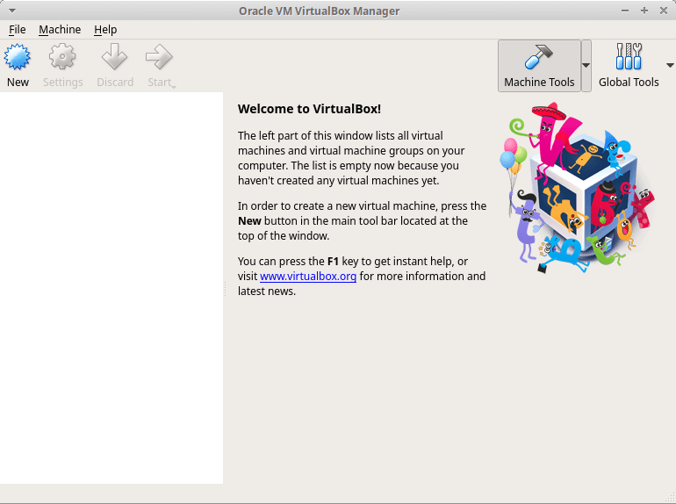Open the File menu

(x=18, y=29)
